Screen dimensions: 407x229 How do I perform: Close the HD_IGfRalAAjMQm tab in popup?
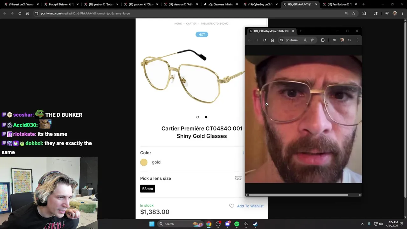tap(293, 31)
